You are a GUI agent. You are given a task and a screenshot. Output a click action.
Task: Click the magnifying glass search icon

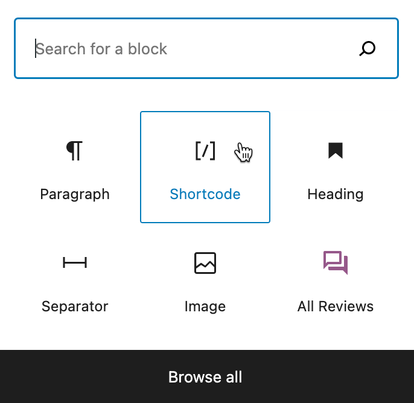click(x=368, y=49)
